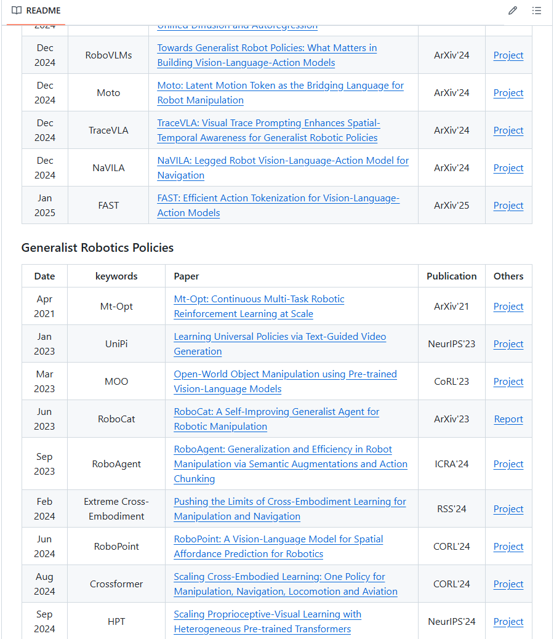Click the Generalist Robotics Policies heading
554x639 pixels.
tap(97, 247)
